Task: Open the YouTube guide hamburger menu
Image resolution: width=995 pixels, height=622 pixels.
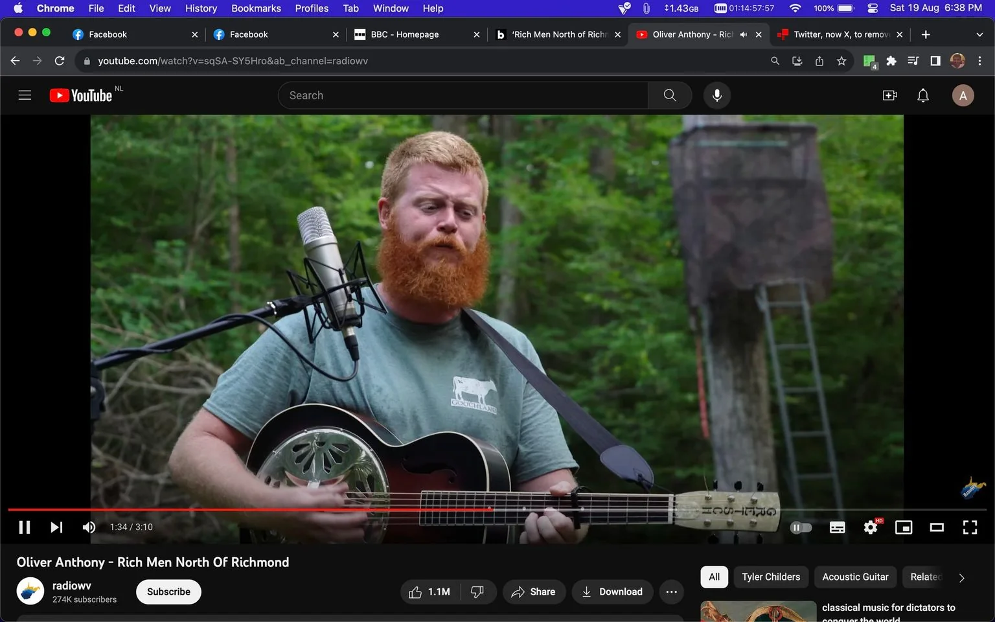Action: [x=25, y=95]
